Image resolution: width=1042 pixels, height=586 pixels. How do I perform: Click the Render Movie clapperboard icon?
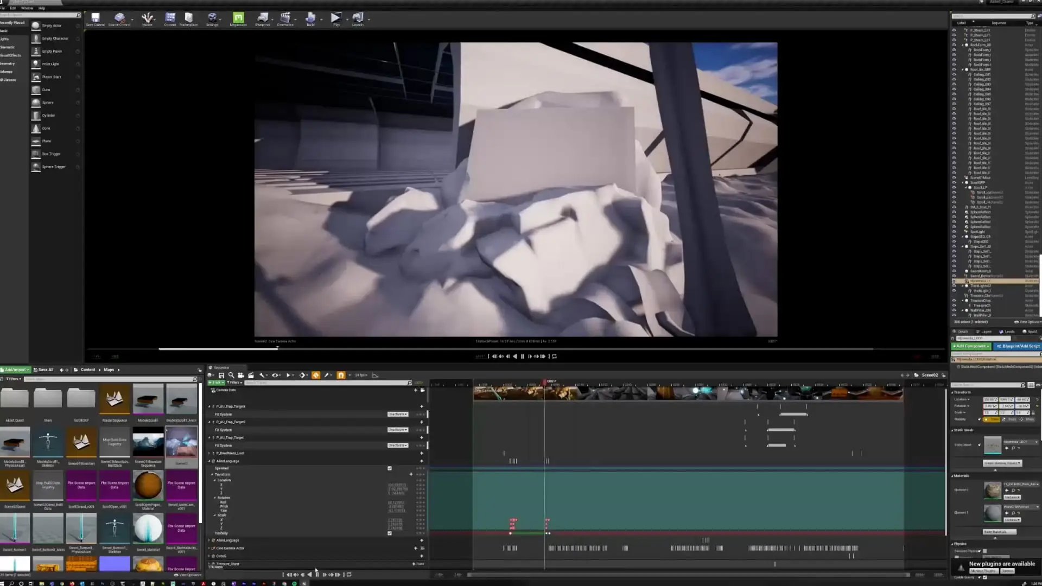(x=251, y=375)
